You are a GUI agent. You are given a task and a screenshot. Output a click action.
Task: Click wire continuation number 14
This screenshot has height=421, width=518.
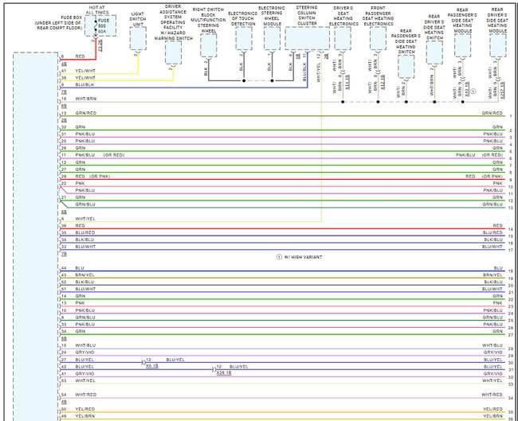click(511, 229)
